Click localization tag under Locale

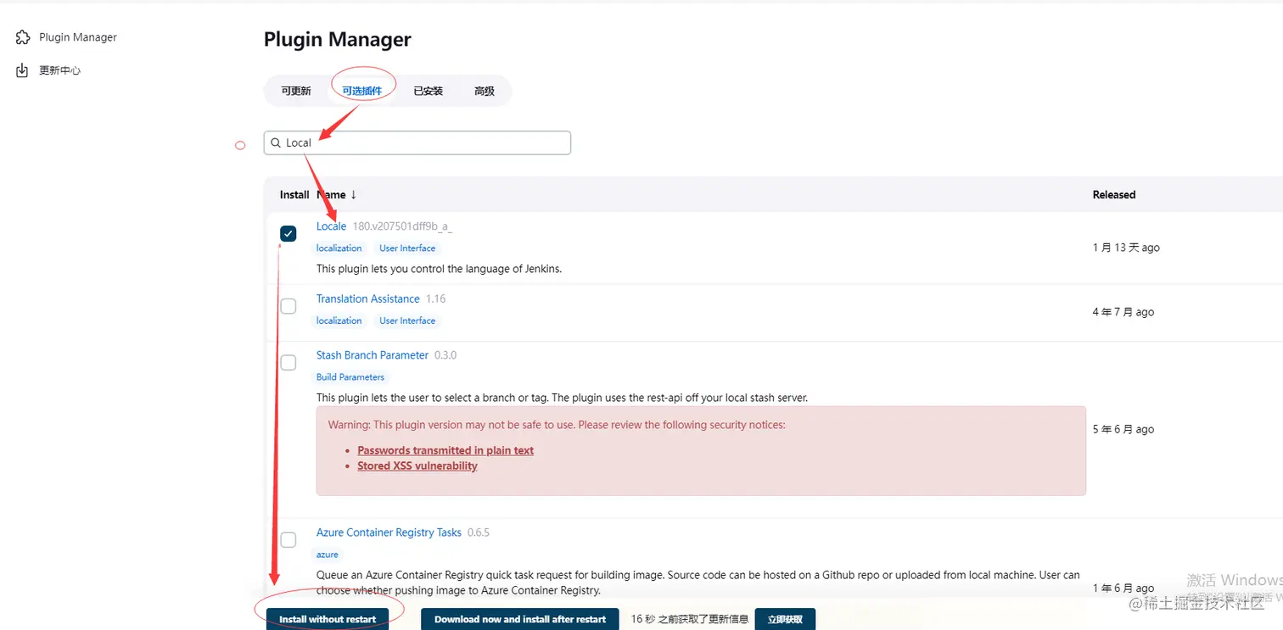click(x=339, y=248)
